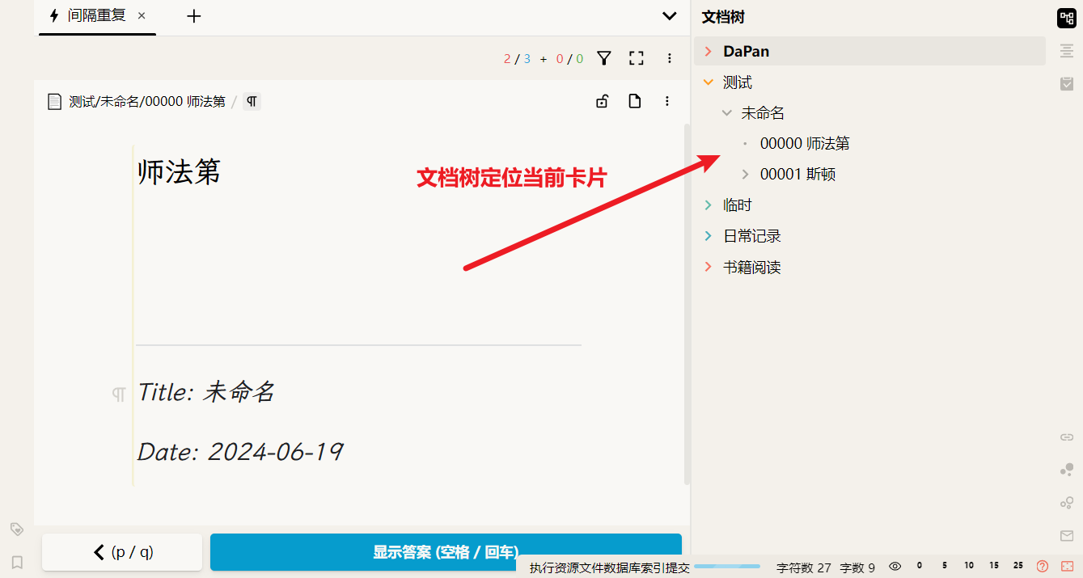The image size is (1083, 578).
Task: Click the paragraph symbol in breadcrumb
Action: pyautogui.click(x=252, y=102)
